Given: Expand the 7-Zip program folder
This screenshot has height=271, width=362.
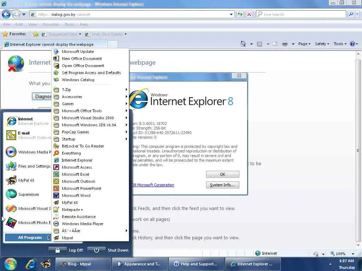Looking at the screenshot, I should click(90, 90).
